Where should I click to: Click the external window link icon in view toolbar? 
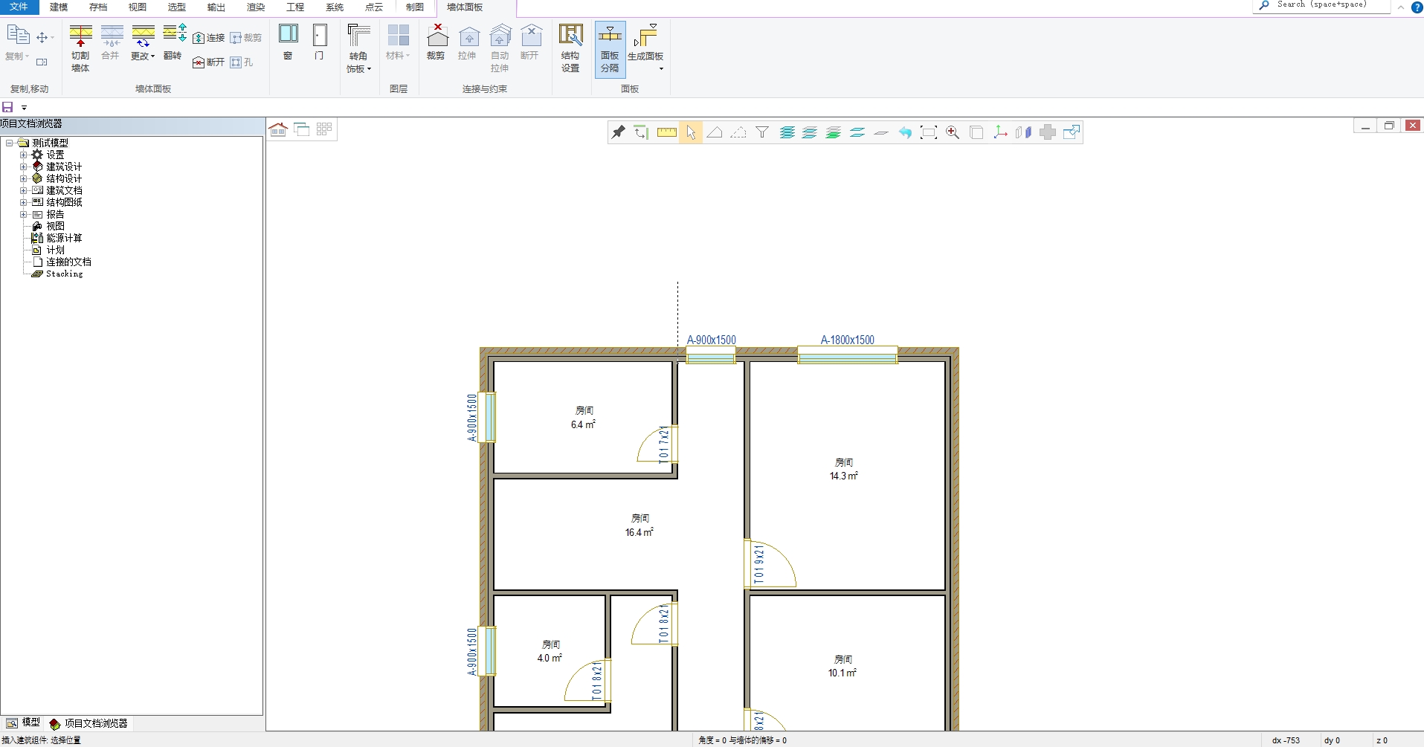point(1072,132)
